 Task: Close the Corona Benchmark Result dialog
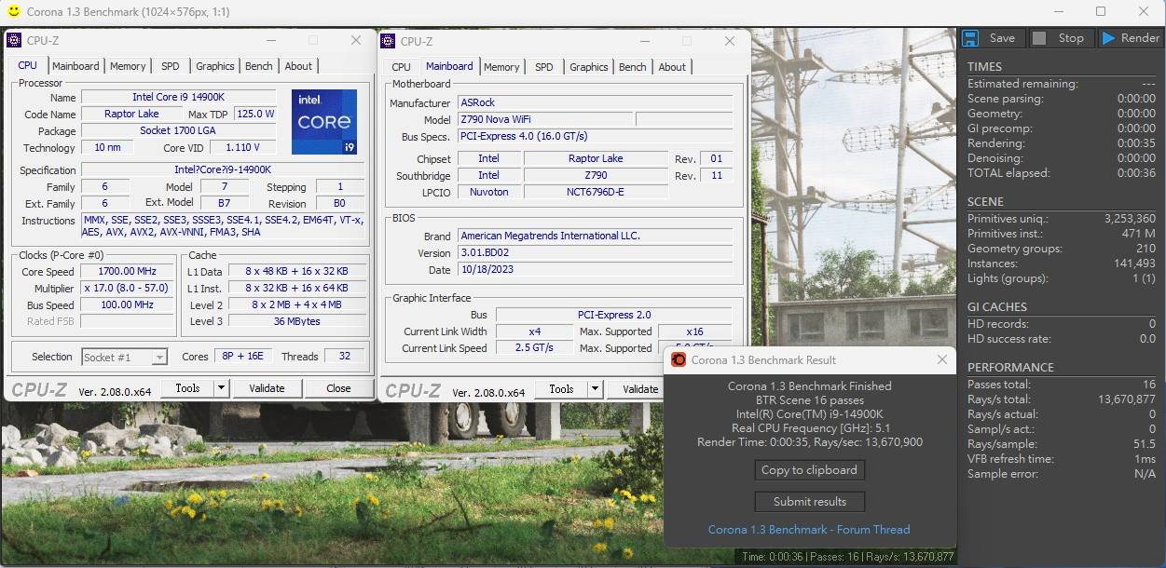pyautogui.click(x=941, y=360)
